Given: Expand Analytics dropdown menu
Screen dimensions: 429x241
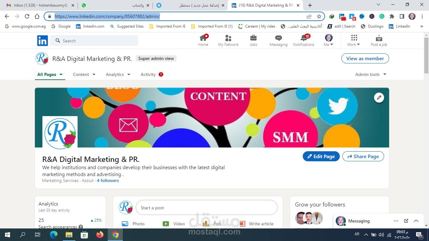Looking at the screenshot, I should 118,74.
